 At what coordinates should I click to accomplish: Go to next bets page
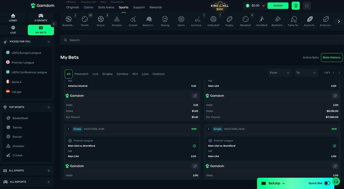click(339, 73)
